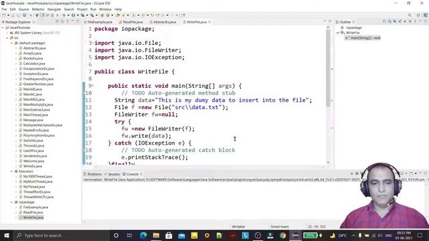The image size is (429, 241).
Task: Click the Save toolbar icon
Action: (13, 15)
